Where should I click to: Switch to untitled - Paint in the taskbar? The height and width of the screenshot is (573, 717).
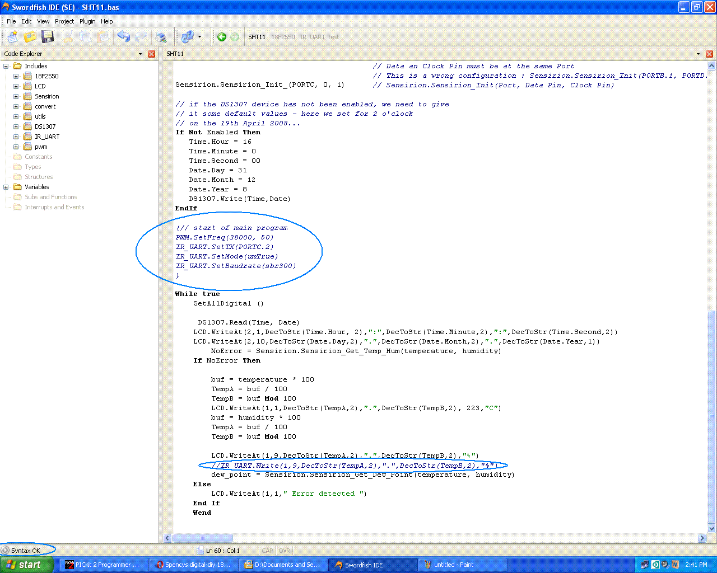click(x=463, y=565)
